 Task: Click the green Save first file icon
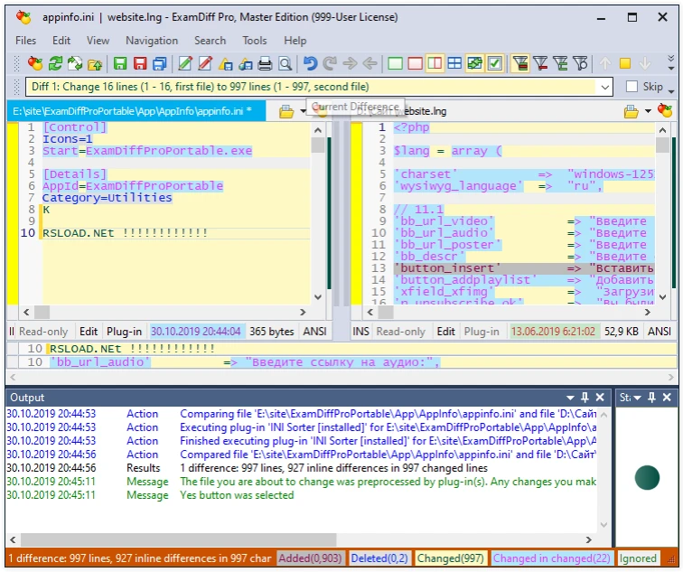click(x=120, y=64)
